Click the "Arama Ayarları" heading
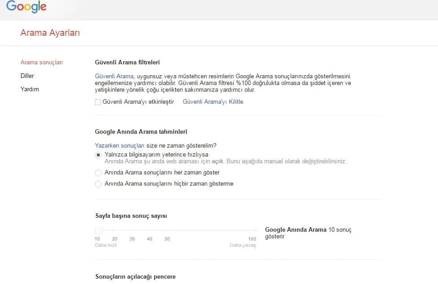The width and height of the screenshot is (438, 284). (x=50, y=33)
